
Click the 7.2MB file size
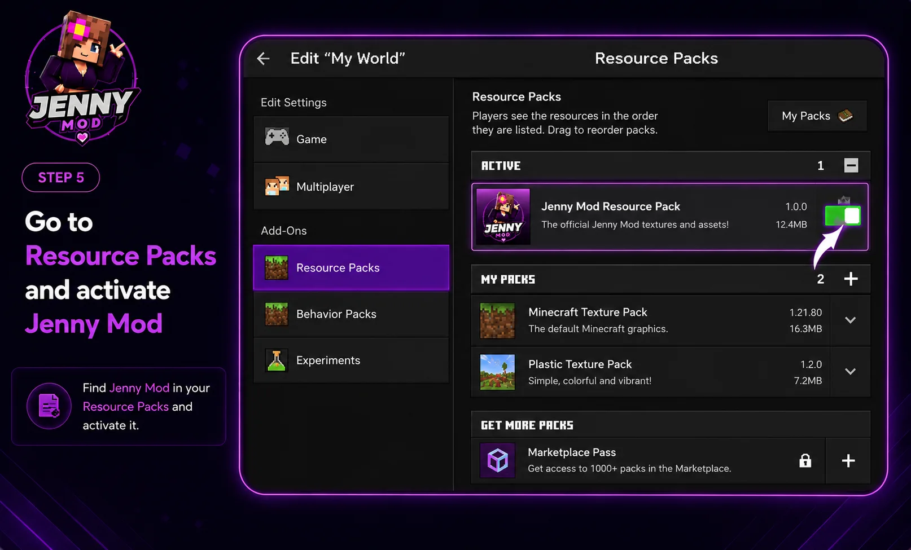808,381
